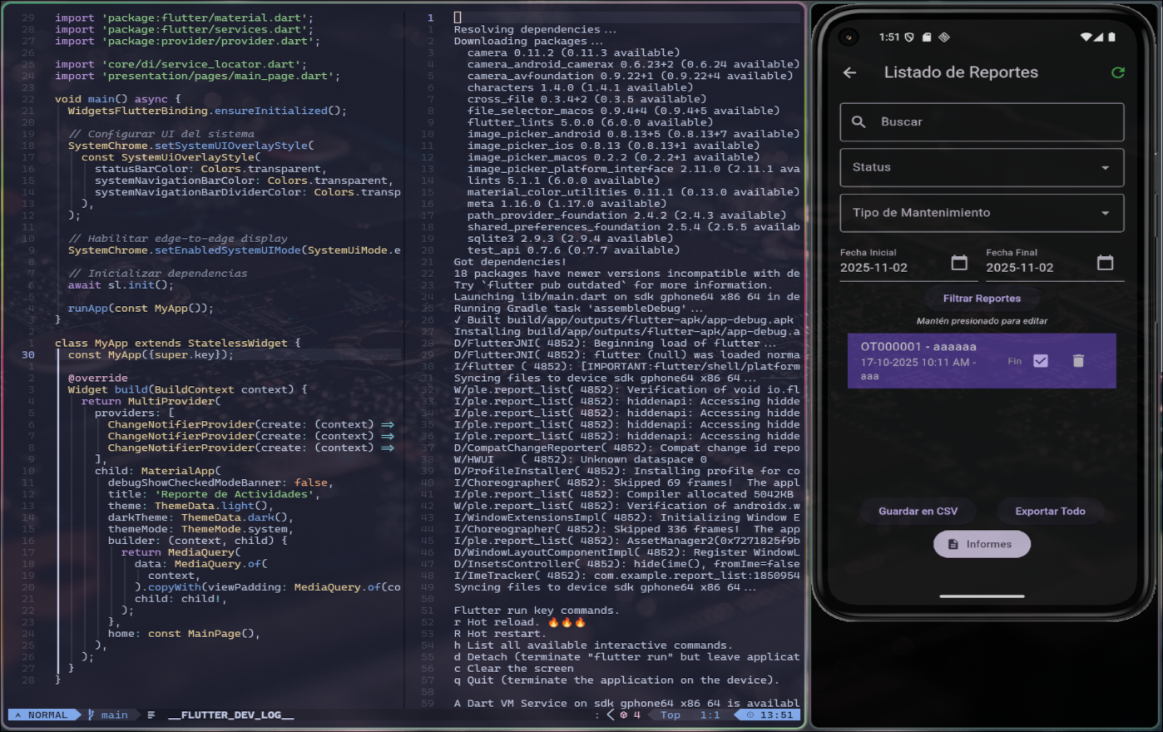Viewport: 1163px width, 732px height.
Task: Open the Fecha Final calendar picker
Action: coord(1105,263)
